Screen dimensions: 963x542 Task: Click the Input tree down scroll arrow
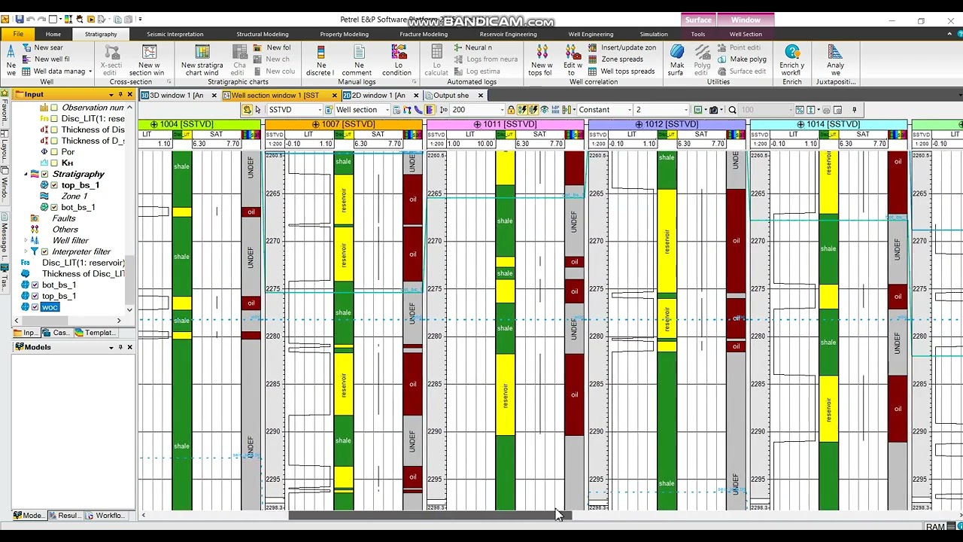[x=129, y=309]
